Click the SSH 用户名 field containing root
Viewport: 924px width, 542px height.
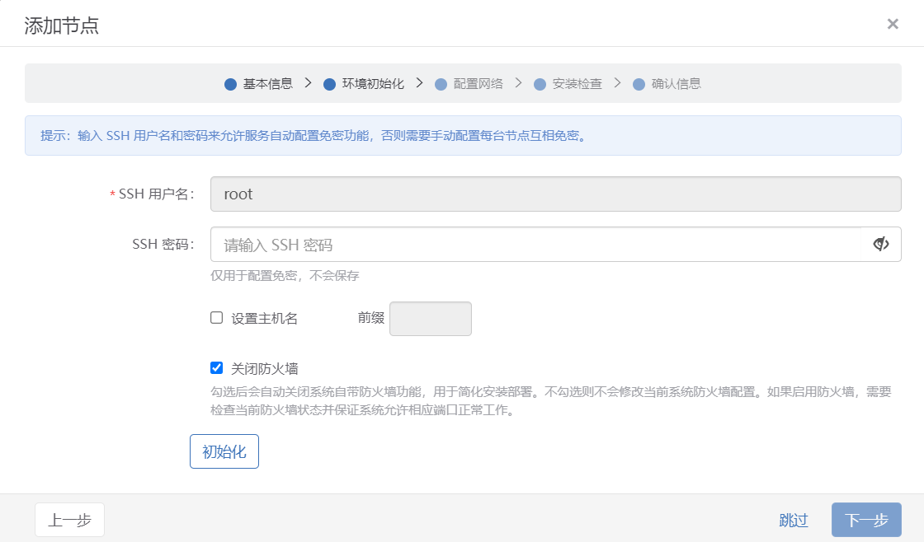555,194
